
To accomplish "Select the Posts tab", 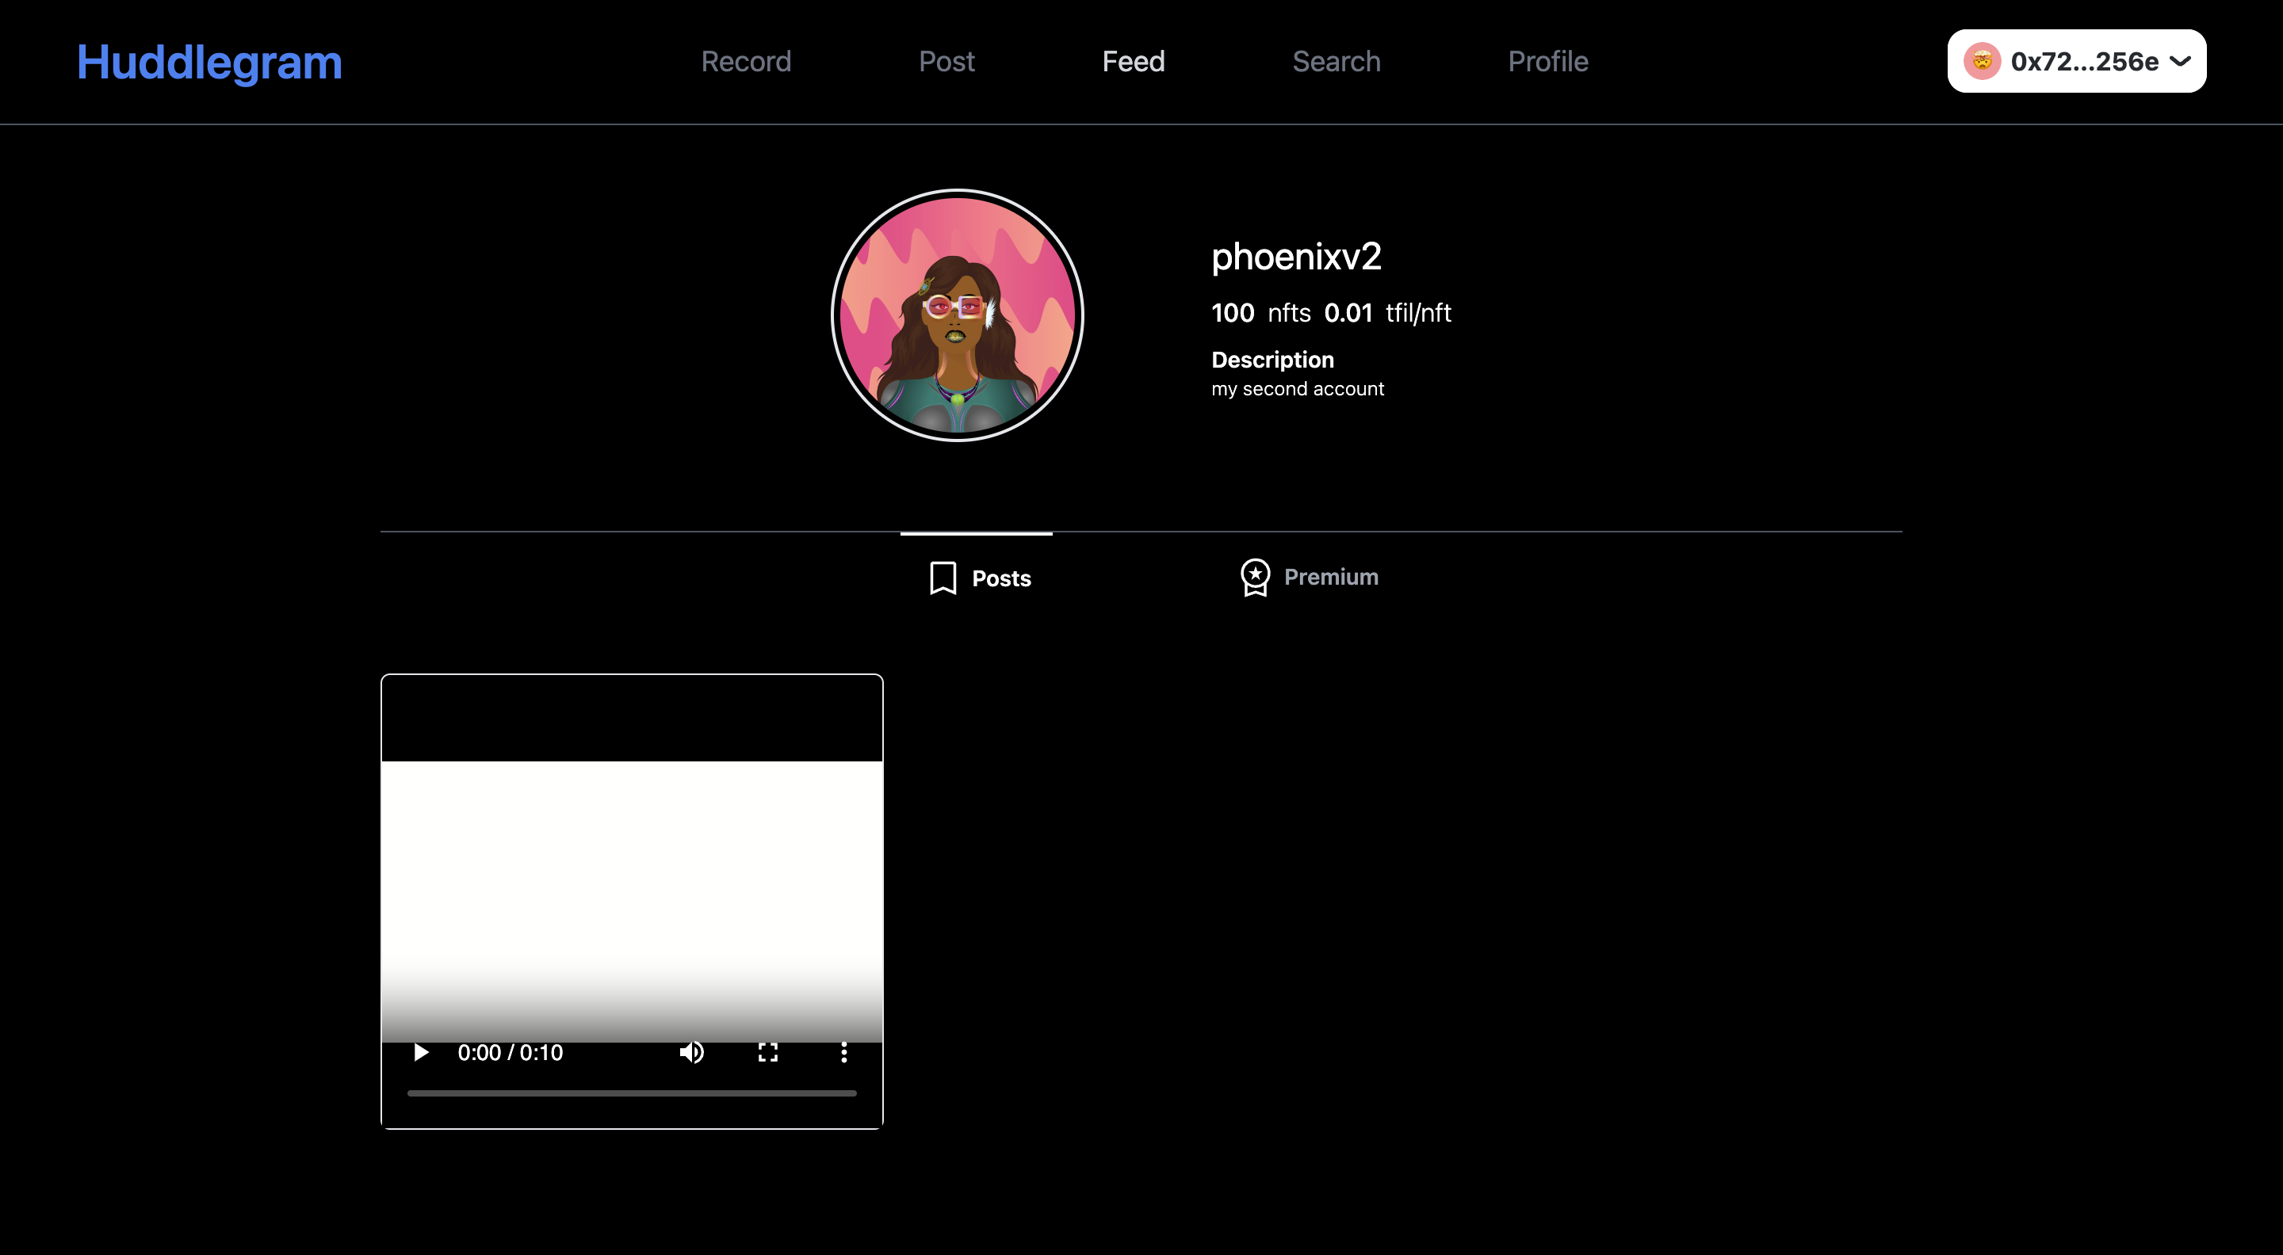I will point(1000,578).
